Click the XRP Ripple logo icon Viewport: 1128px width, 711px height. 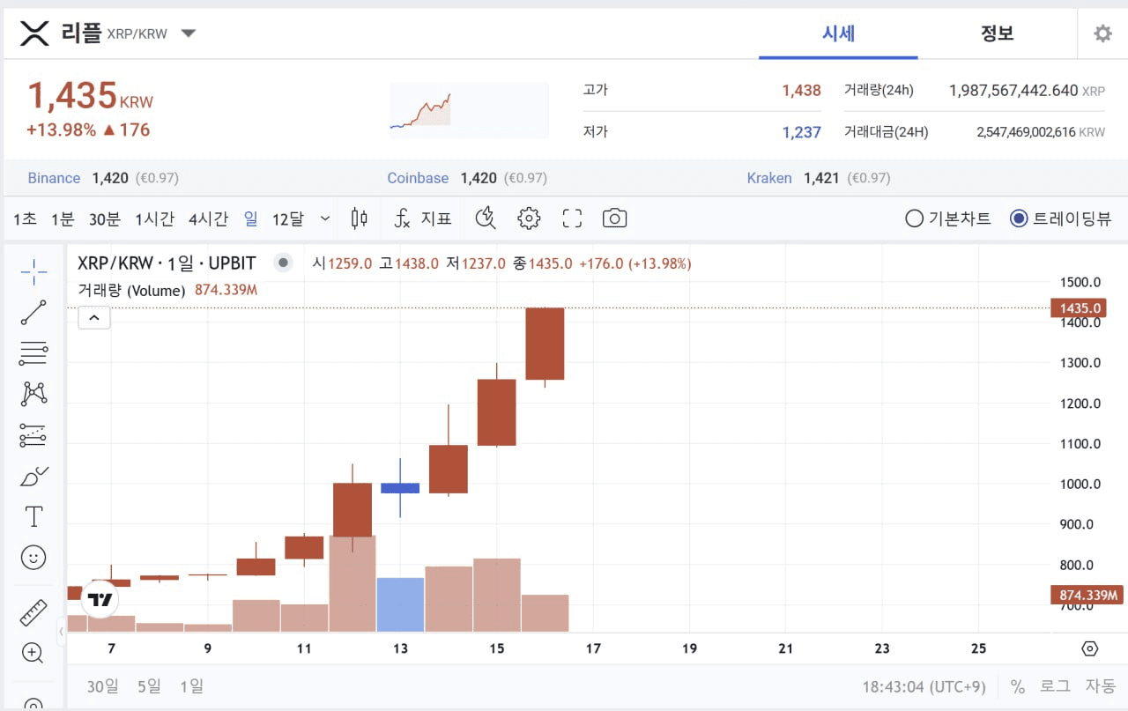pos(34,33)
